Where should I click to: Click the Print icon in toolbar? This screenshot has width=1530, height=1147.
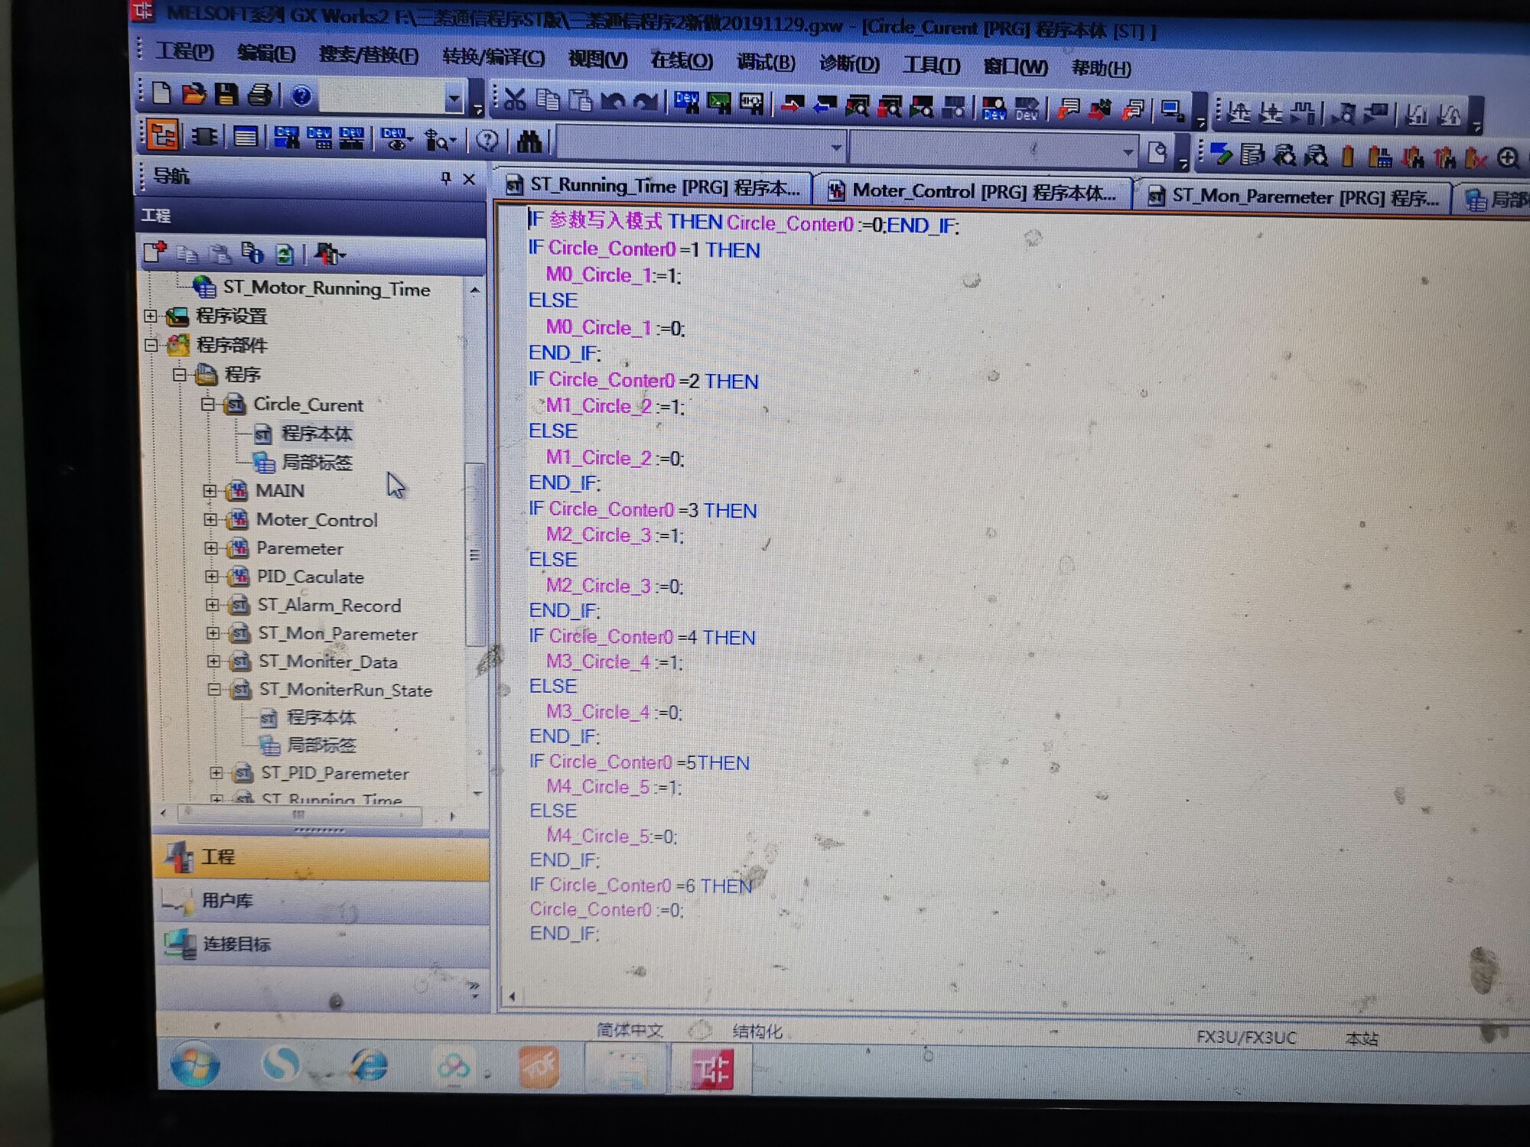point(260,95)
